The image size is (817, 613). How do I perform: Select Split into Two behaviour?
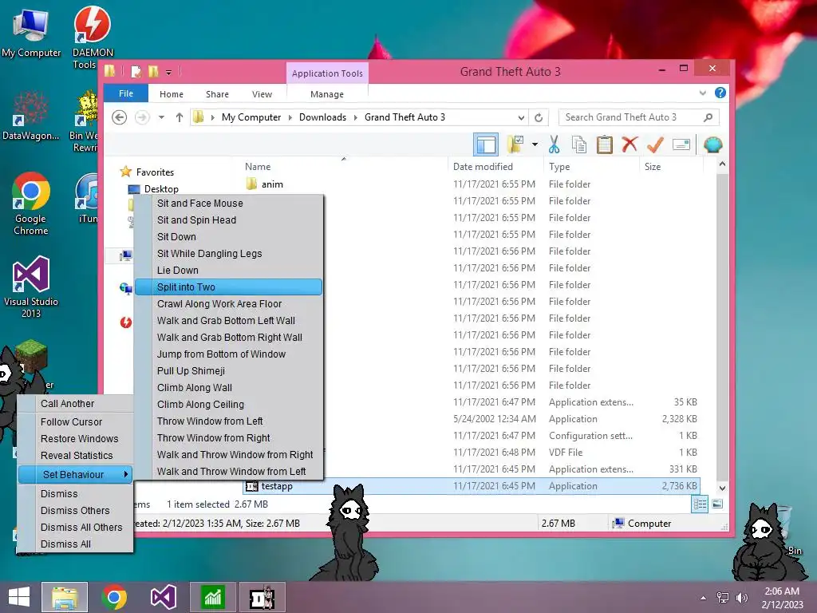tap(229, 287)
